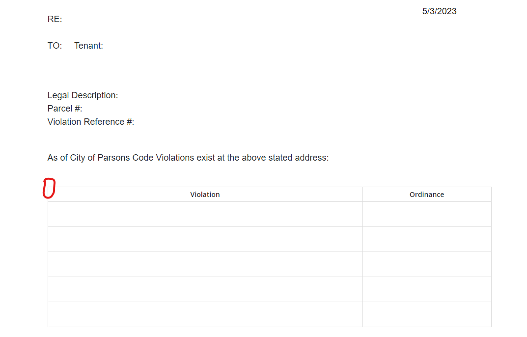The height and width of the screenshot is (337, 527).
Task: Click first empty cell under Ordinance
Action: (426, 214)
